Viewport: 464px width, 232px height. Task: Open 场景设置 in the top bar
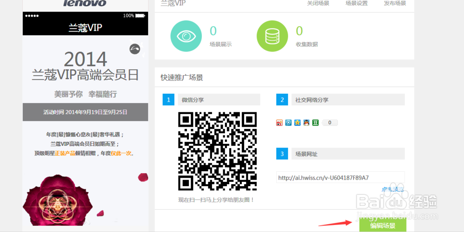[356, 3]
